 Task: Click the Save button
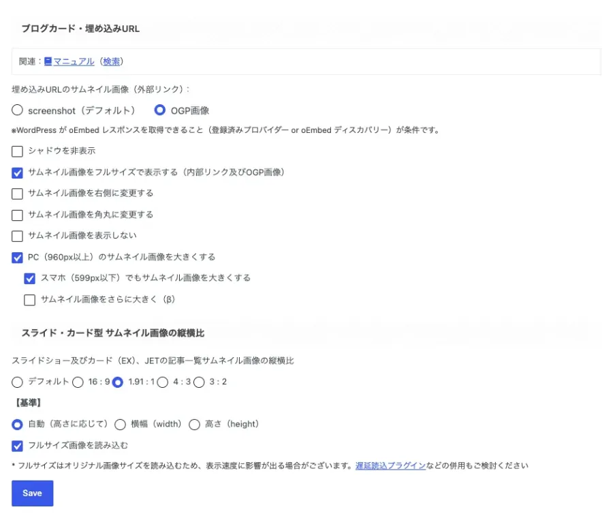[x=33, y=493]
